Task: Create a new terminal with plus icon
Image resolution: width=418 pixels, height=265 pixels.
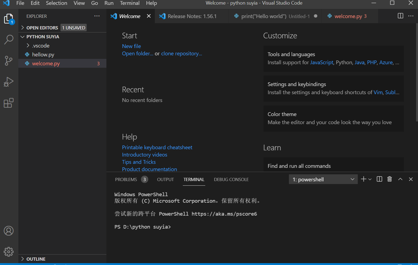Action: point(363,179)
